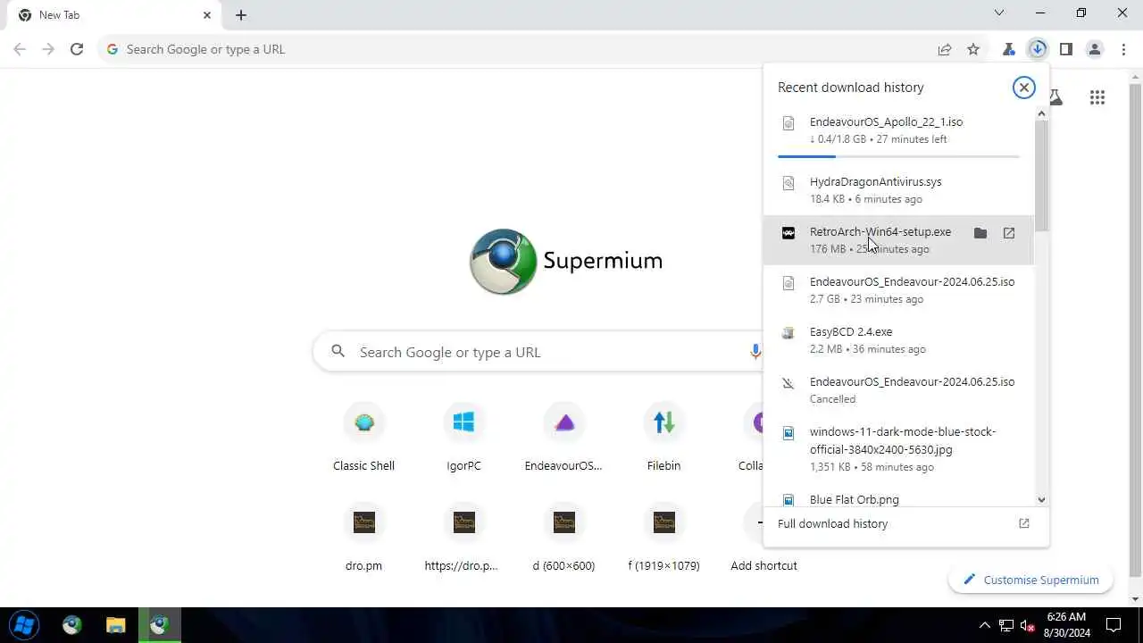Click the RetroArch download item icon
This screenshot has height=643, width=1143.
click(x=788, y=233)
